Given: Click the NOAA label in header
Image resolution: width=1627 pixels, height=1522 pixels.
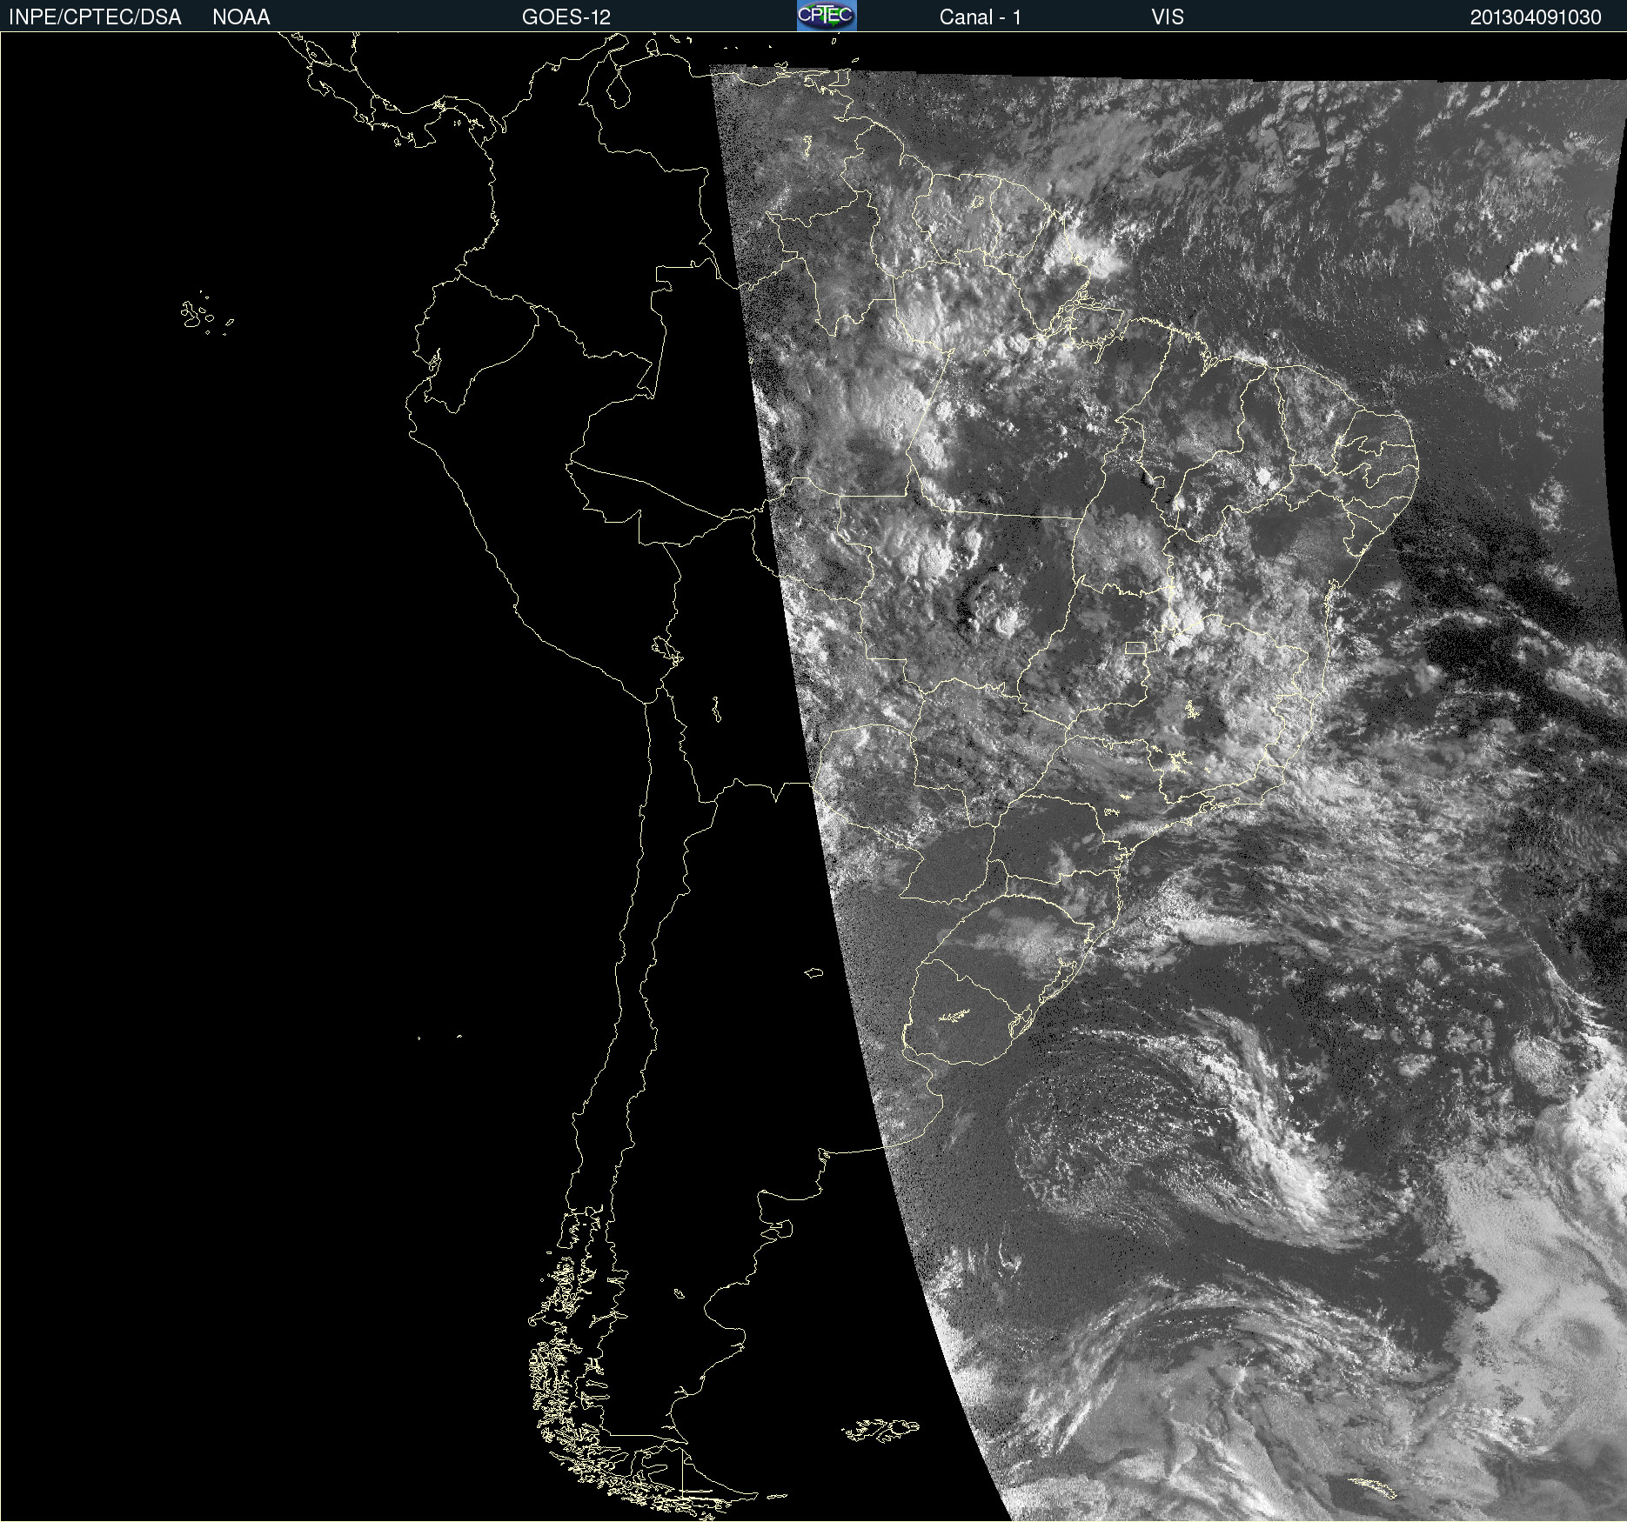Looking at the screenshot, I should point(241,17).
